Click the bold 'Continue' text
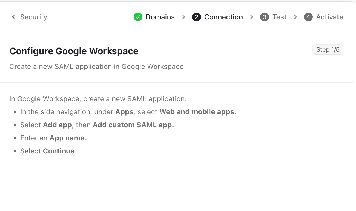This screenshot has width=356, height=211. tap(59, 151)
